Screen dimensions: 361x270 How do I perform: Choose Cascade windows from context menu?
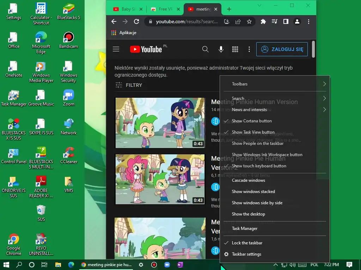[275, 180]
